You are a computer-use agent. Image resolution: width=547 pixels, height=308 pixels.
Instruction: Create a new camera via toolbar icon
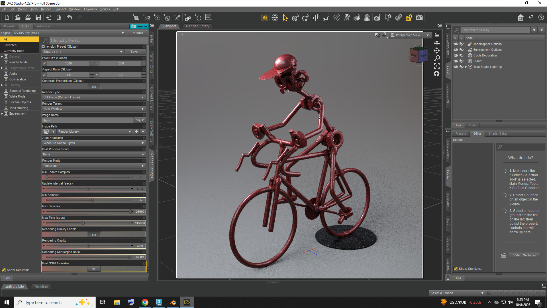136,18
